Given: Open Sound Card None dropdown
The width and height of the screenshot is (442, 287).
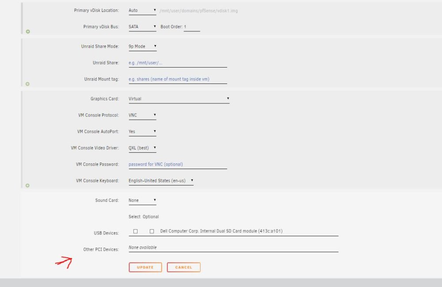Looking at the screenshot, I should click(142, 200).
